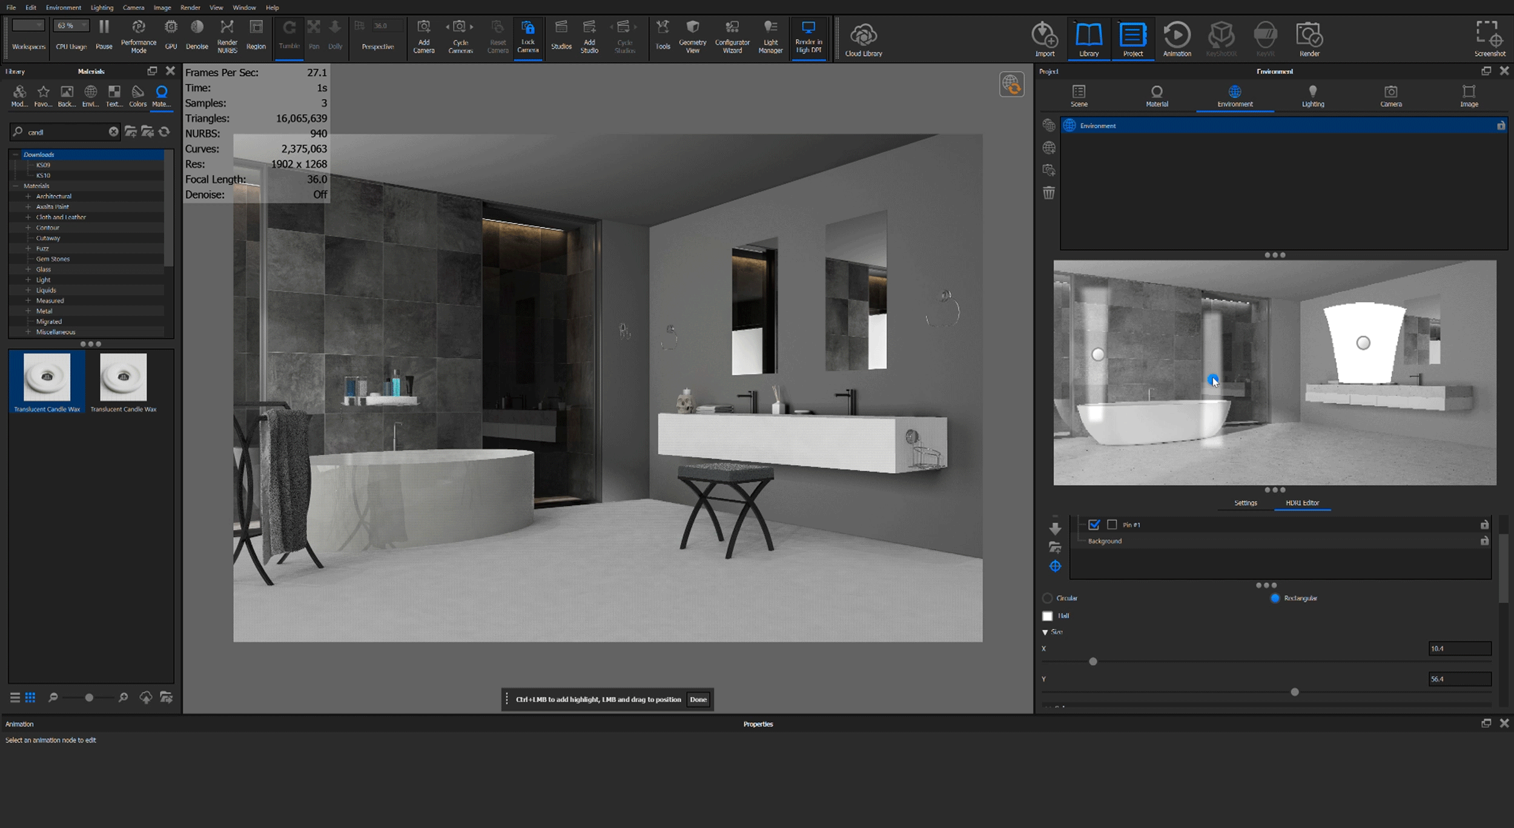Viewport: 1514px width, 828px height.
Task: Open the Textures library icon
Action: click(x=114, y=96)
